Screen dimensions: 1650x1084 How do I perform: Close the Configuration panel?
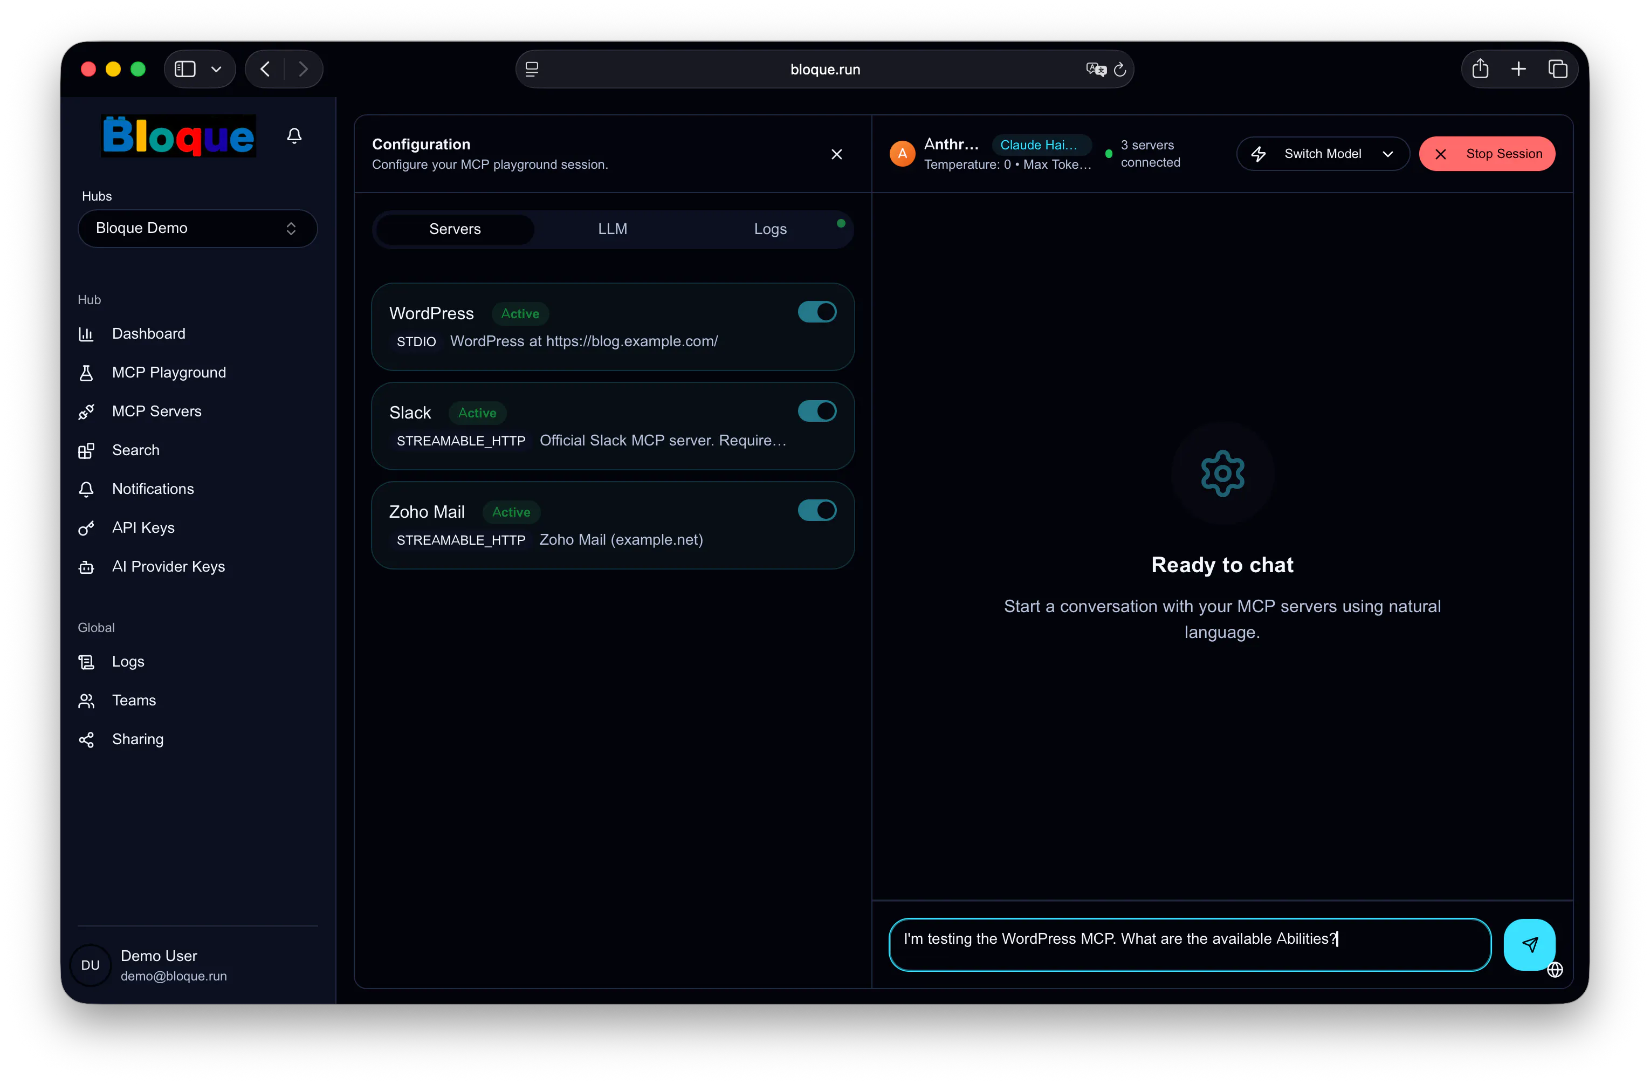coord(837,154)
